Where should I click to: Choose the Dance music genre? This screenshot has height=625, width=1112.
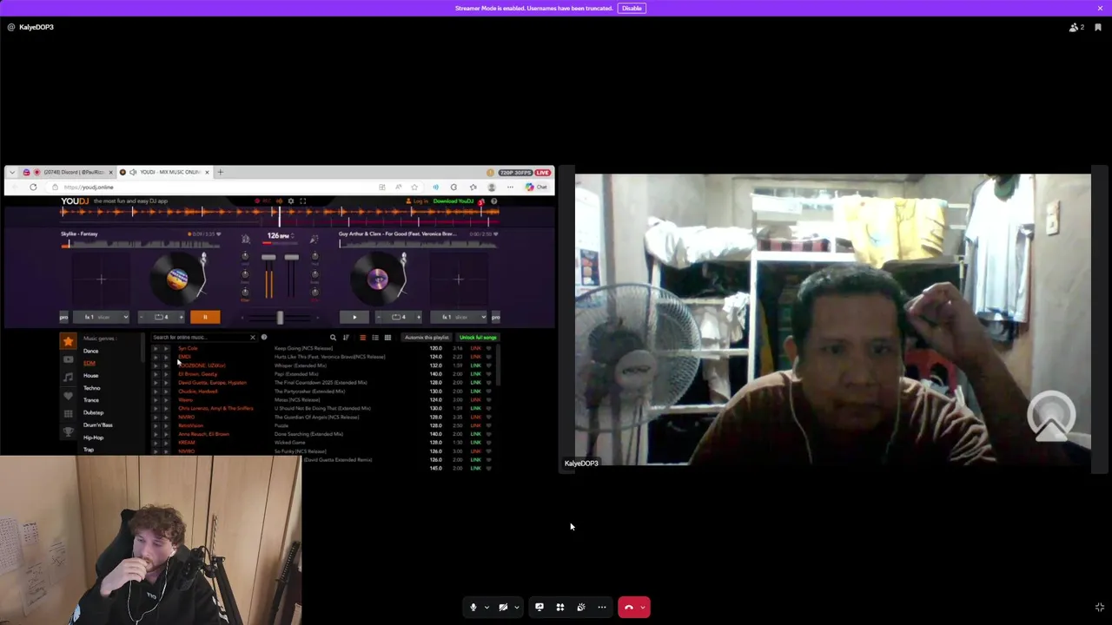pyautogui.click(x=90, y=351)
